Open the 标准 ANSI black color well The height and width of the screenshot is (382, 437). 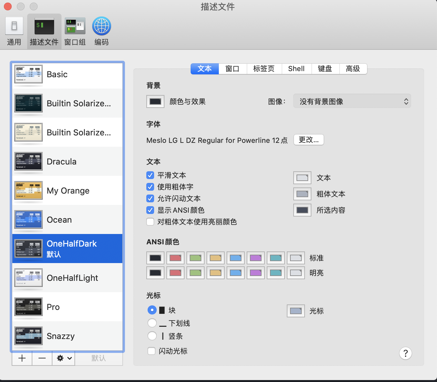155,258
